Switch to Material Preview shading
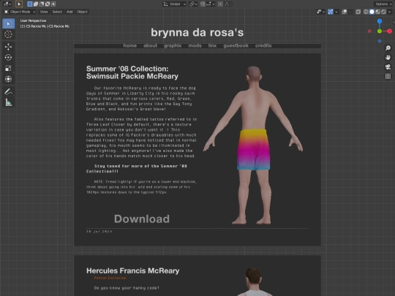Screen dimensions: 395x296 coord(377,12)
